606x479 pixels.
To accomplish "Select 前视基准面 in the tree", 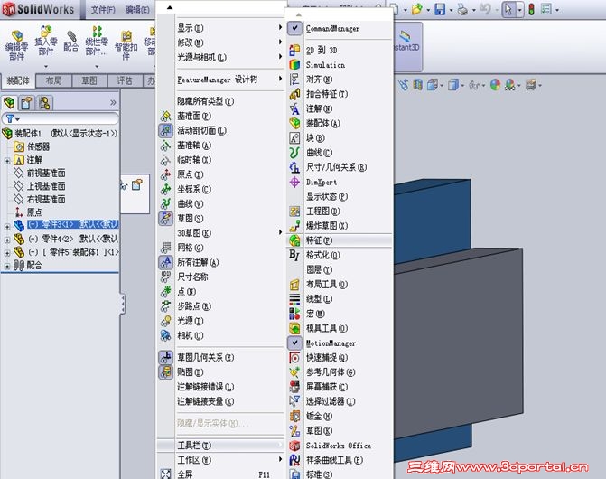I will pos(46,173).
